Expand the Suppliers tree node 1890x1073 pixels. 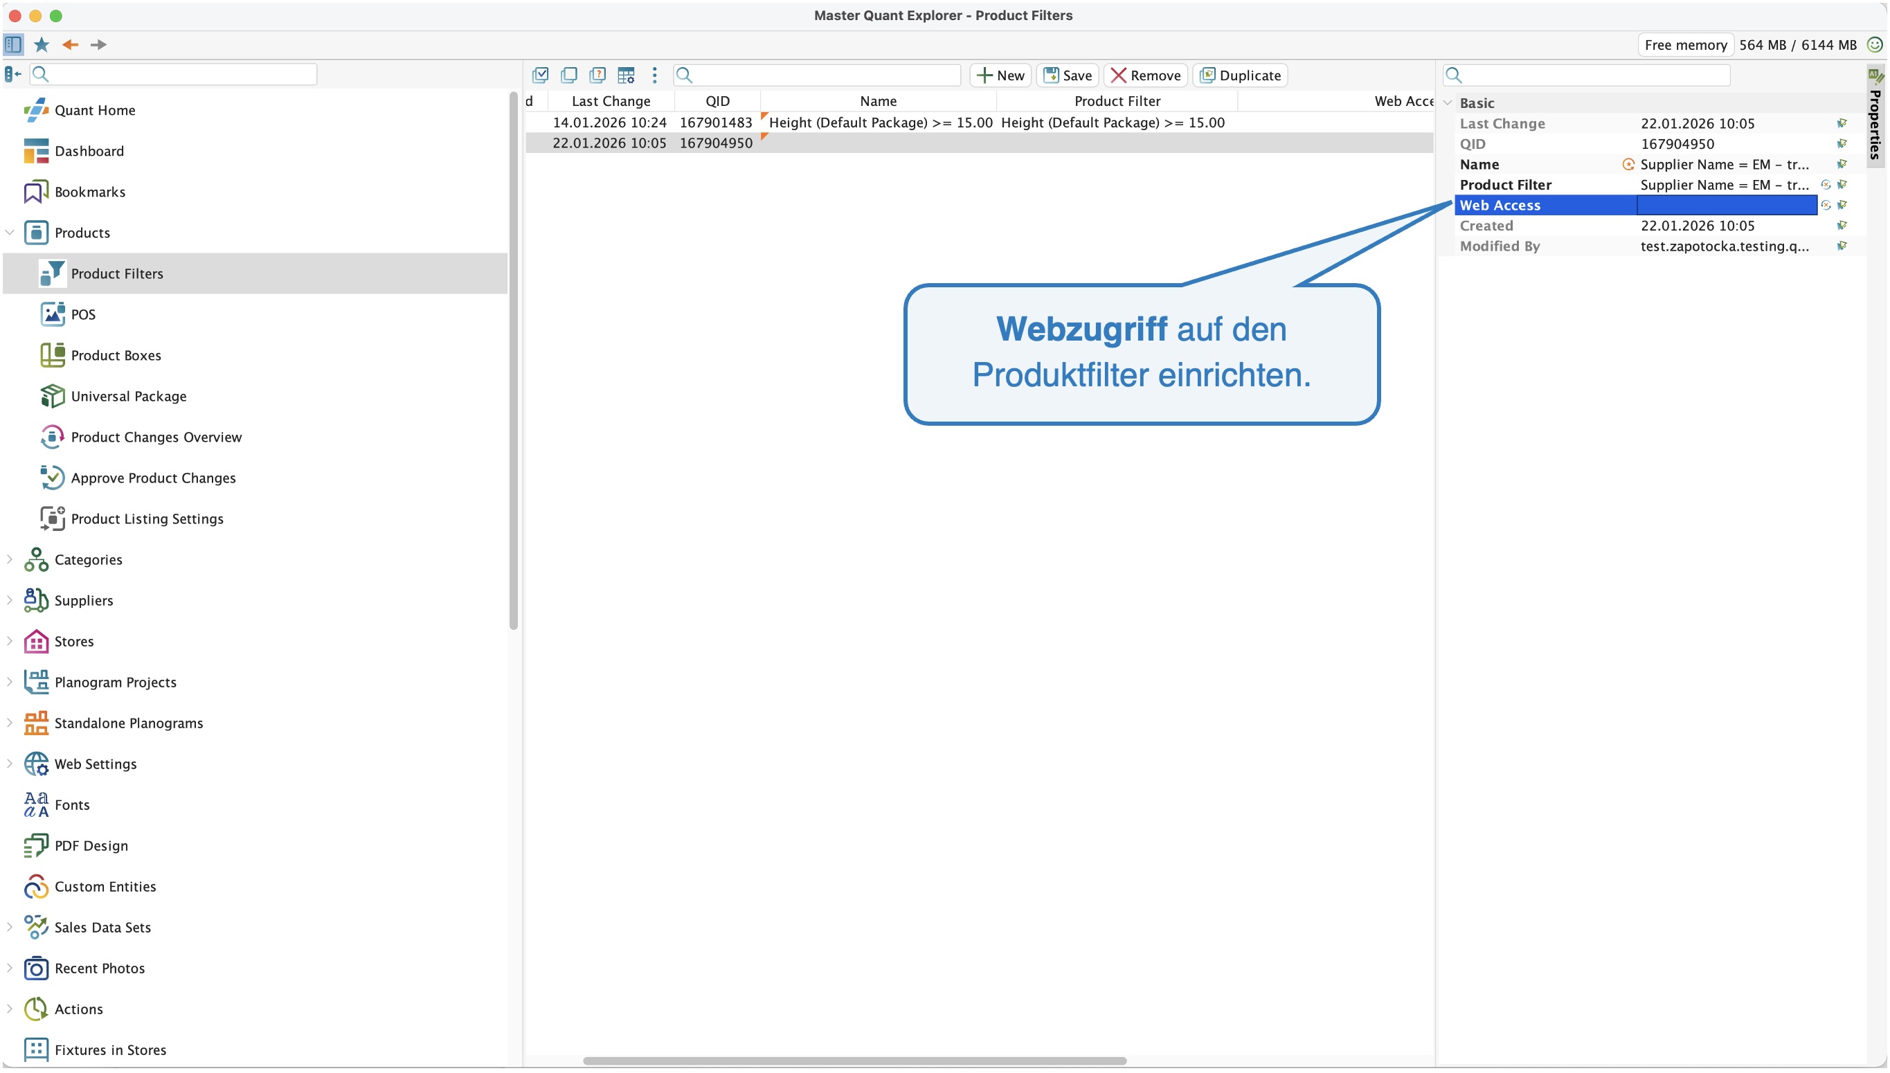10,601
